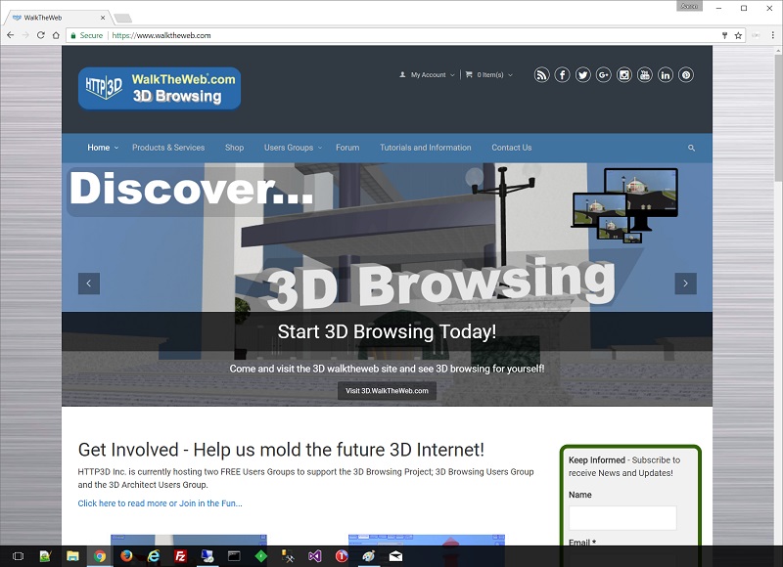Reload the page with refresh icon
The image size is (783, 567).
(x=41, y=35)
